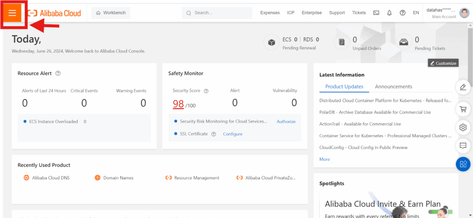The image size is (473, 218).
Task: Open the Expenses menu
Action: tap(270, 13)
